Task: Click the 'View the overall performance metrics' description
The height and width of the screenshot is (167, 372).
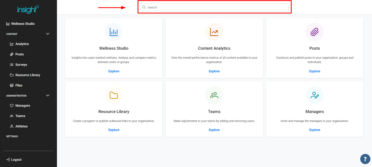Action: (x=214, y=60)
